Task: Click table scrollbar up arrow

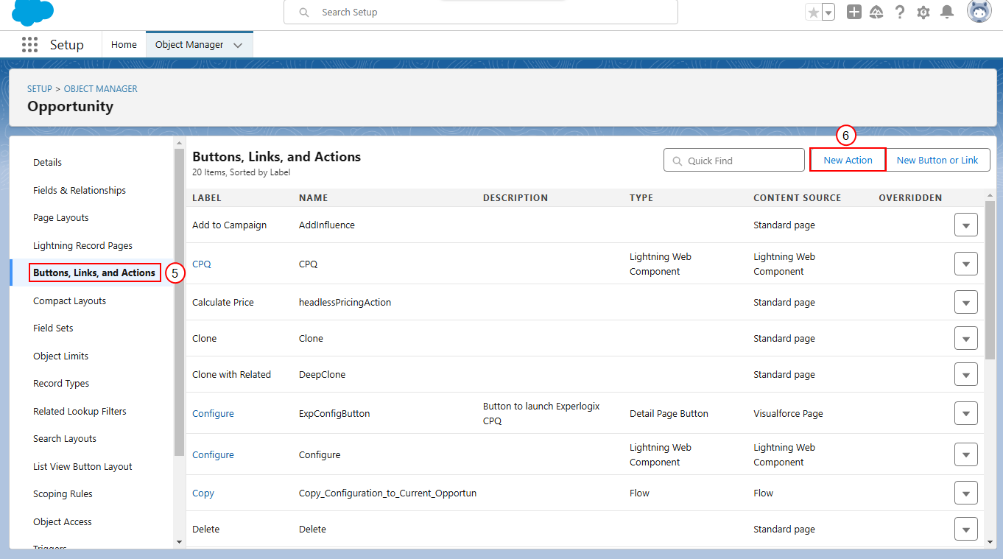Action: (x=990, y=194)
